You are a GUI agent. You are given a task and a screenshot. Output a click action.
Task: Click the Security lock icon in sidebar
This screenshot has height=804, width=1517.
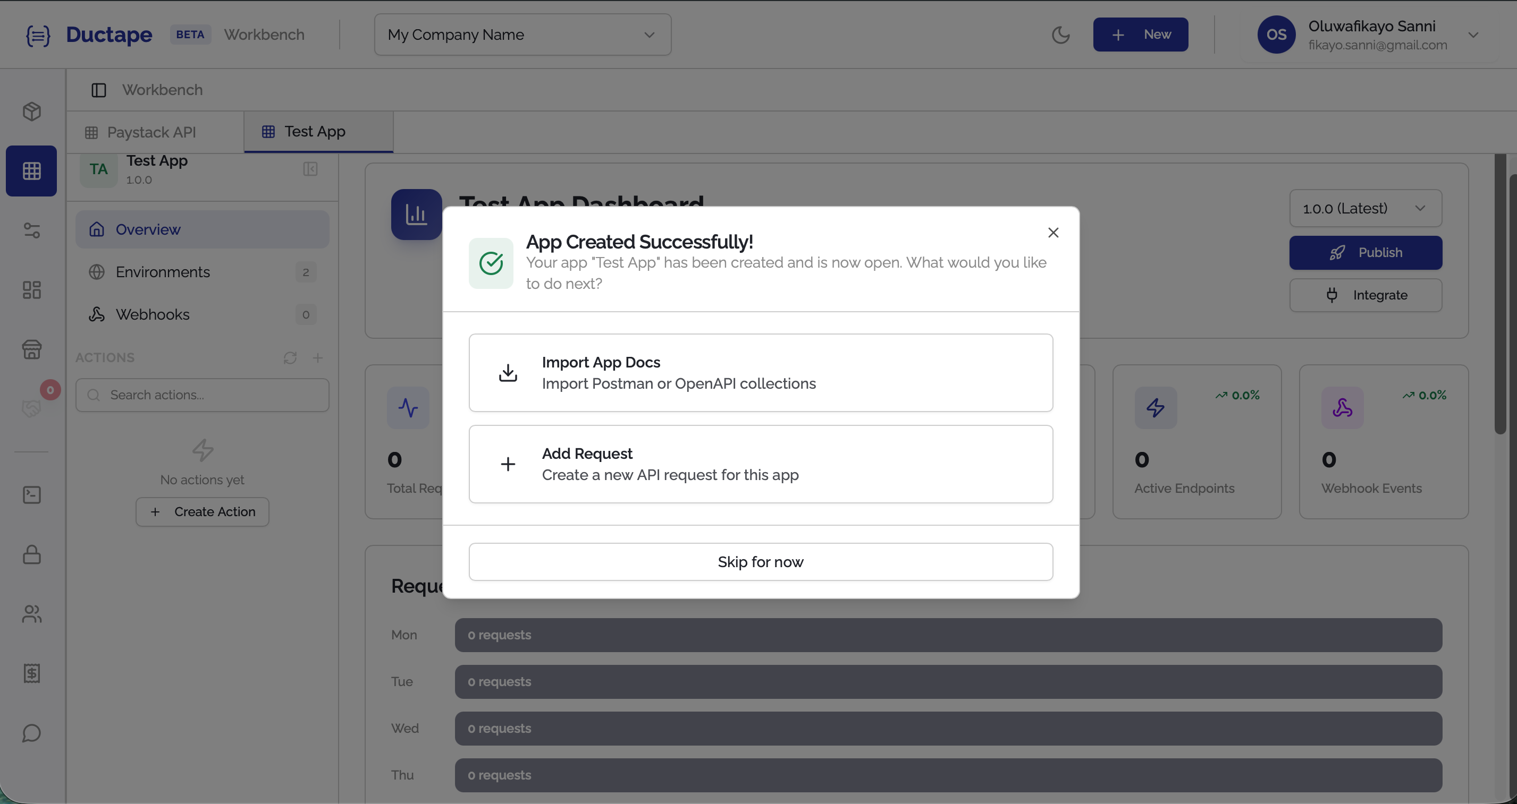point(31,554)
